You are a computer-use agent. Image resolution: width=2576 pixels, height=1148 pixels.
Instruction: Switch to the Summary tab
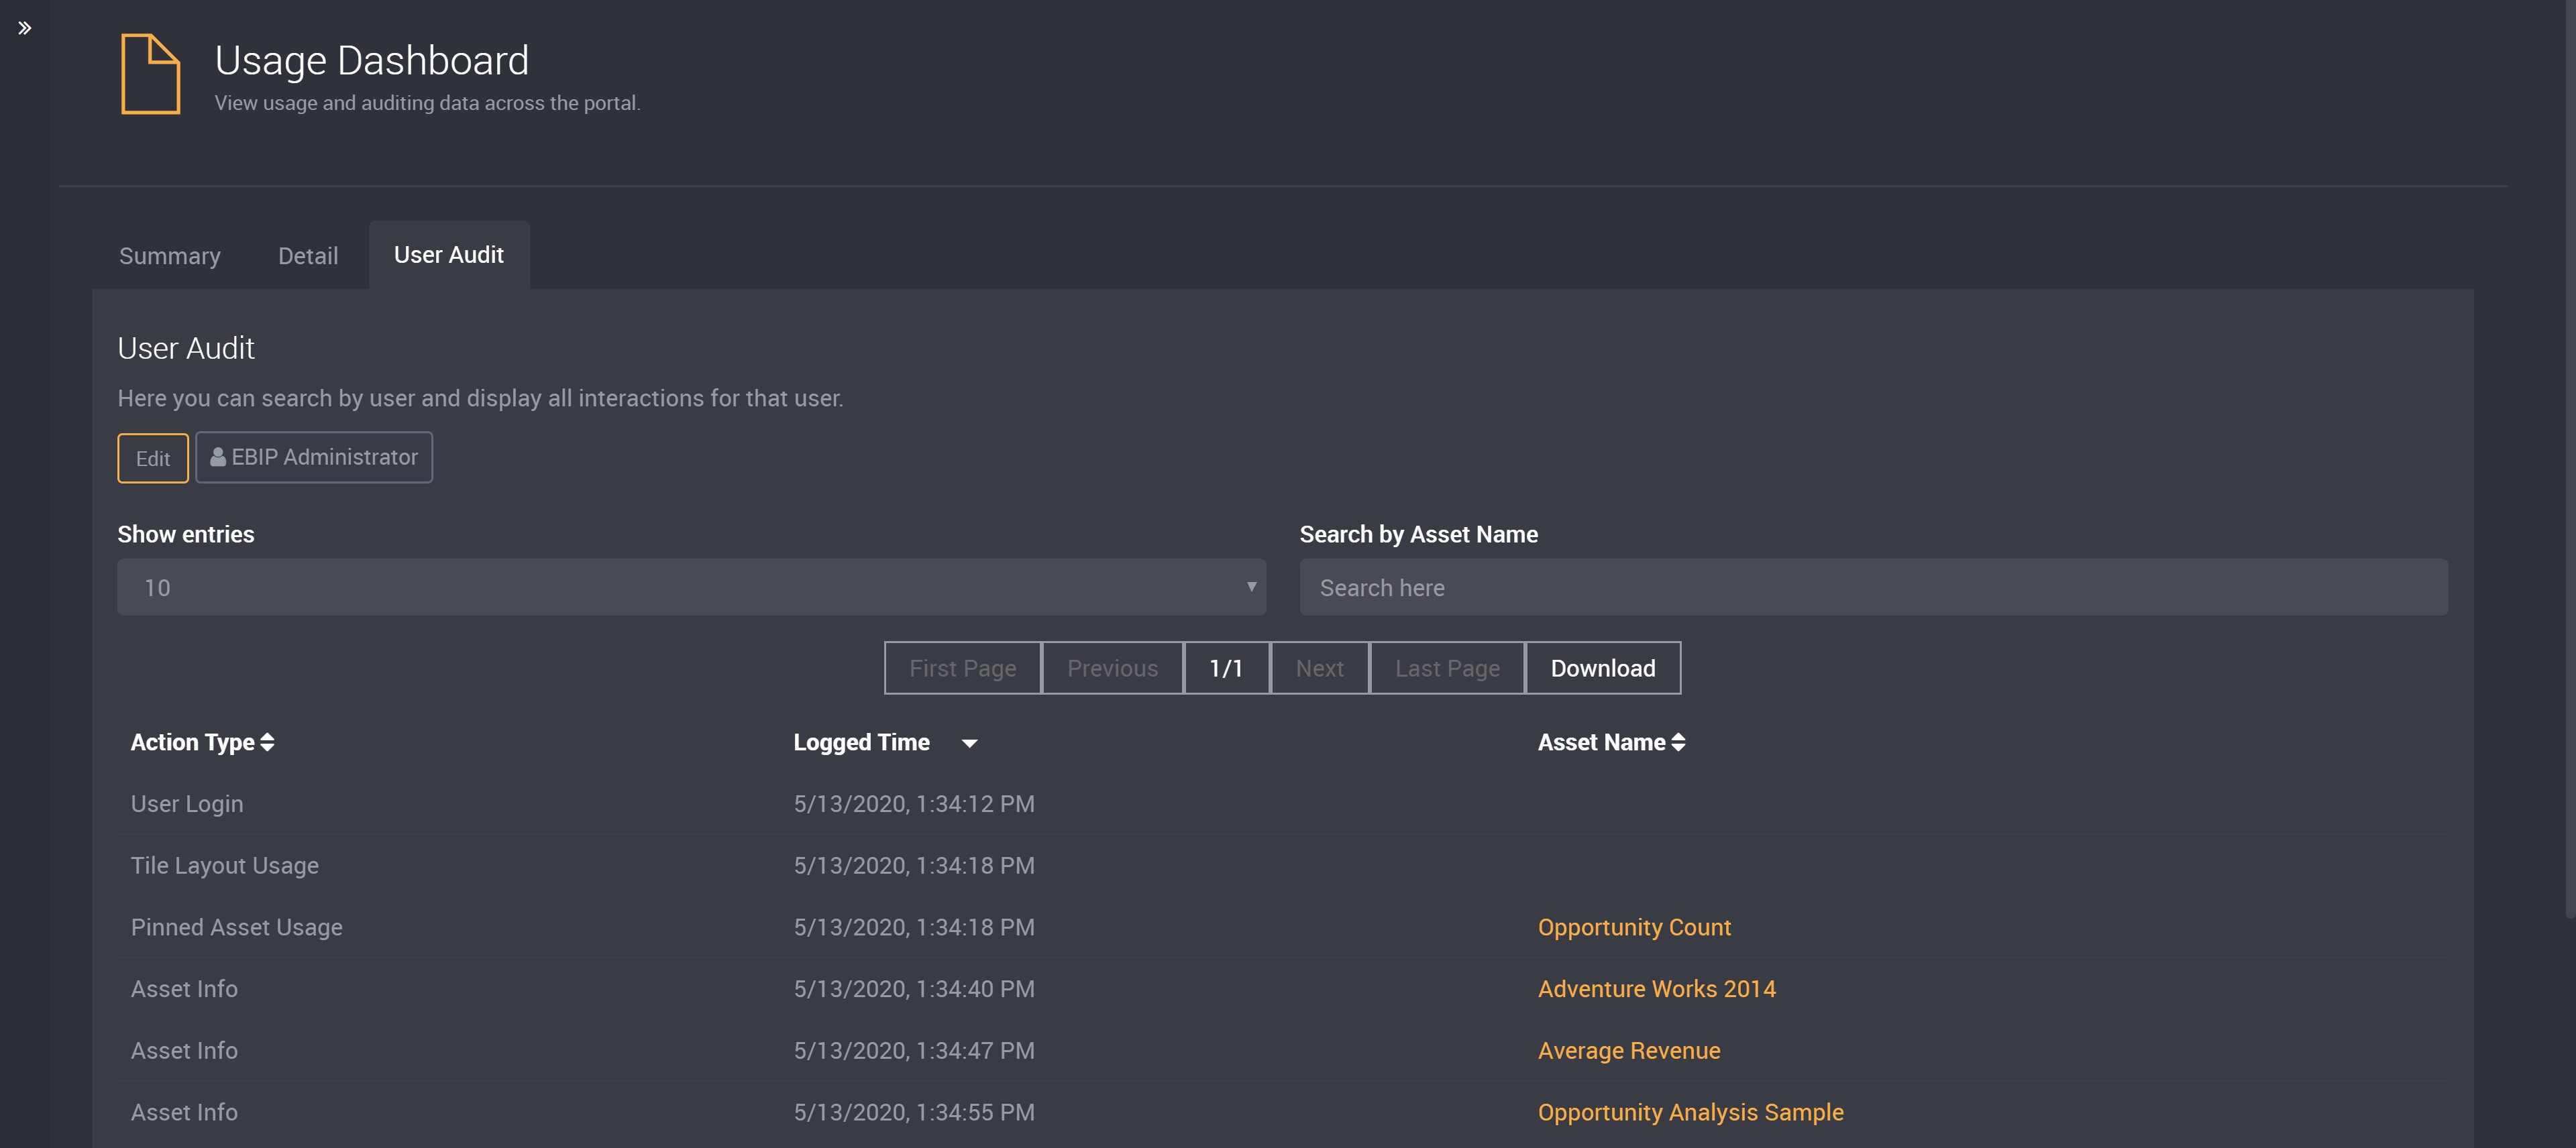[x=170, y=256]
